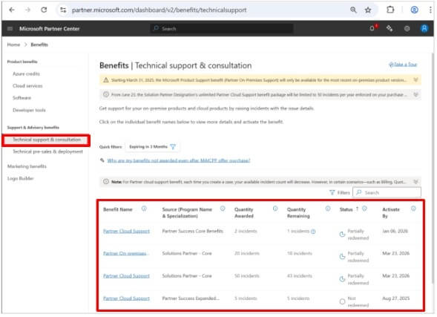
Task: Open Marketing benefits in sidebar
Action: click(x=27, y=166)
